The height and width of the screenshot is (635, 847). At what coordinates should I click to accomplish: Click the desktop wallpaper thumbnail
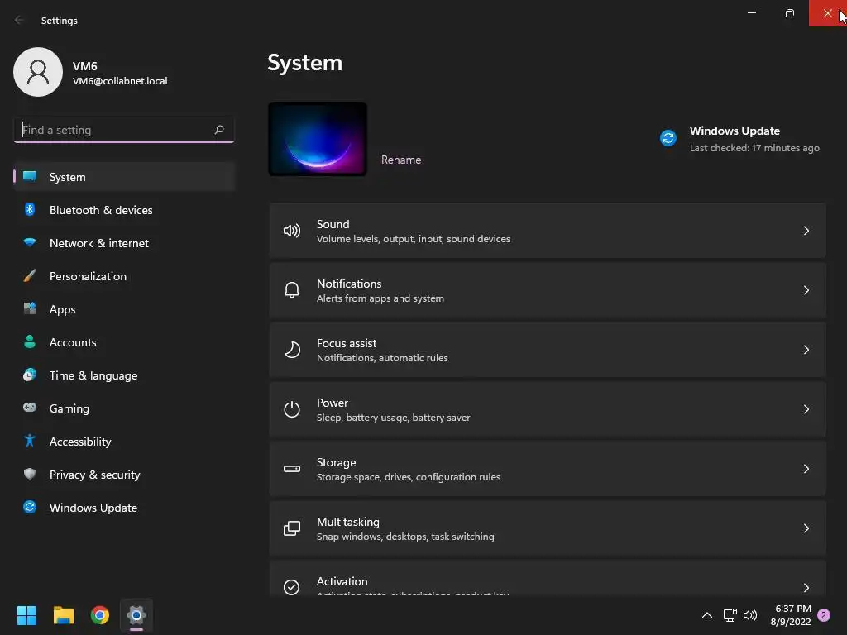[318, 139]
